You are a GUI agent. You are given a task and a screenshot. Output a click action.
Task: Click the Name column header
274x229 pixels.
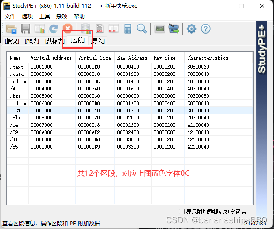(17, 58)
